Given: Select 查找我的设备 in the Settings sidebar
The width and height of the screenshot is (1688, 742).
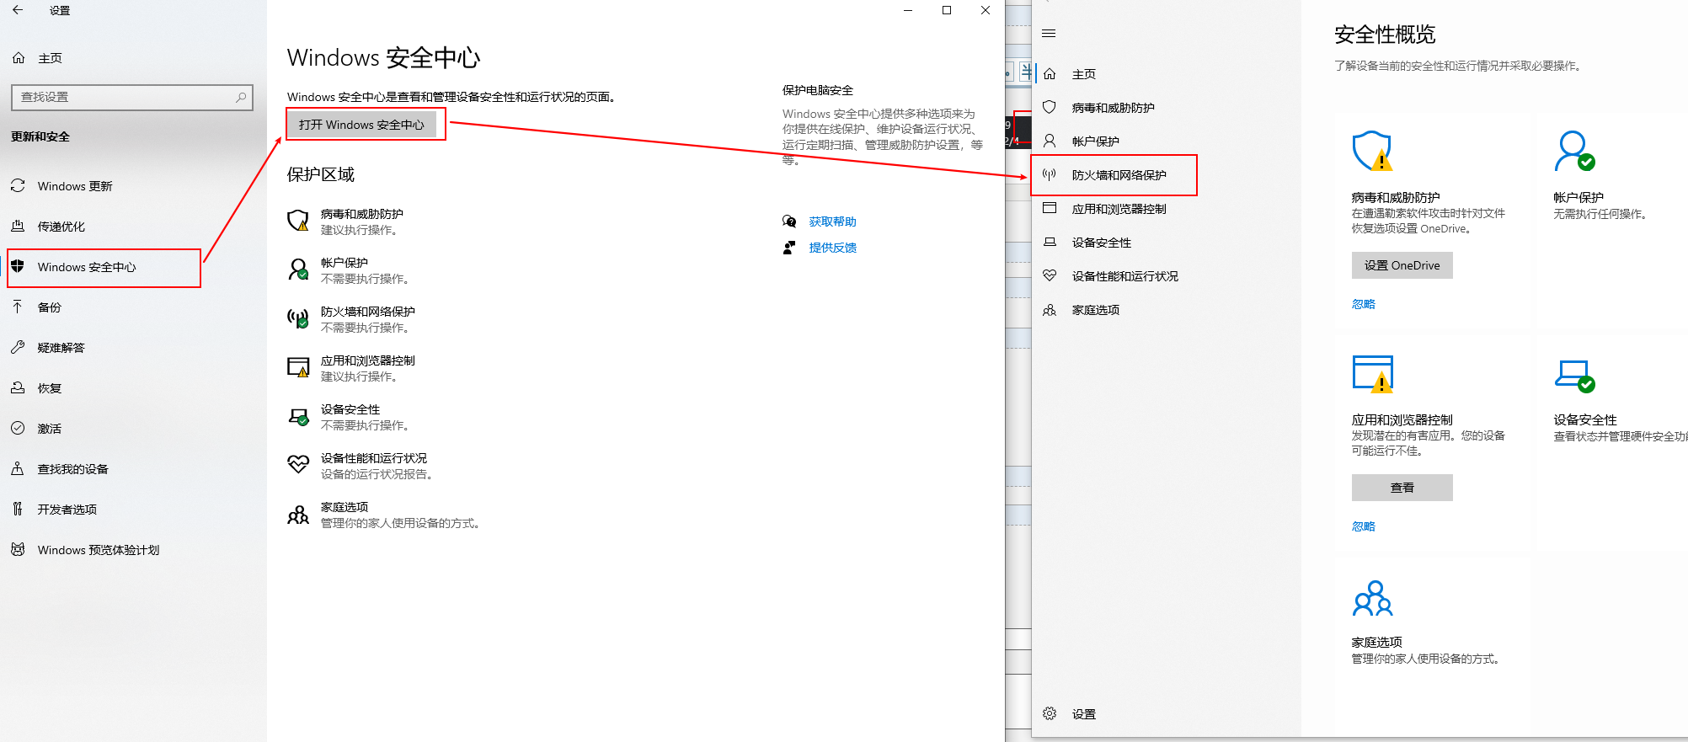Looking at the screenshot, I should click(x=73, y=469).
